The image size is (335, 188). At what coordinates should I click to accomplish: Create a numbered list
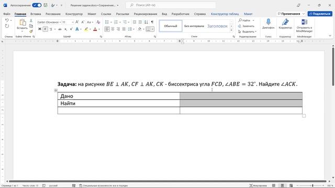point(116,22)
